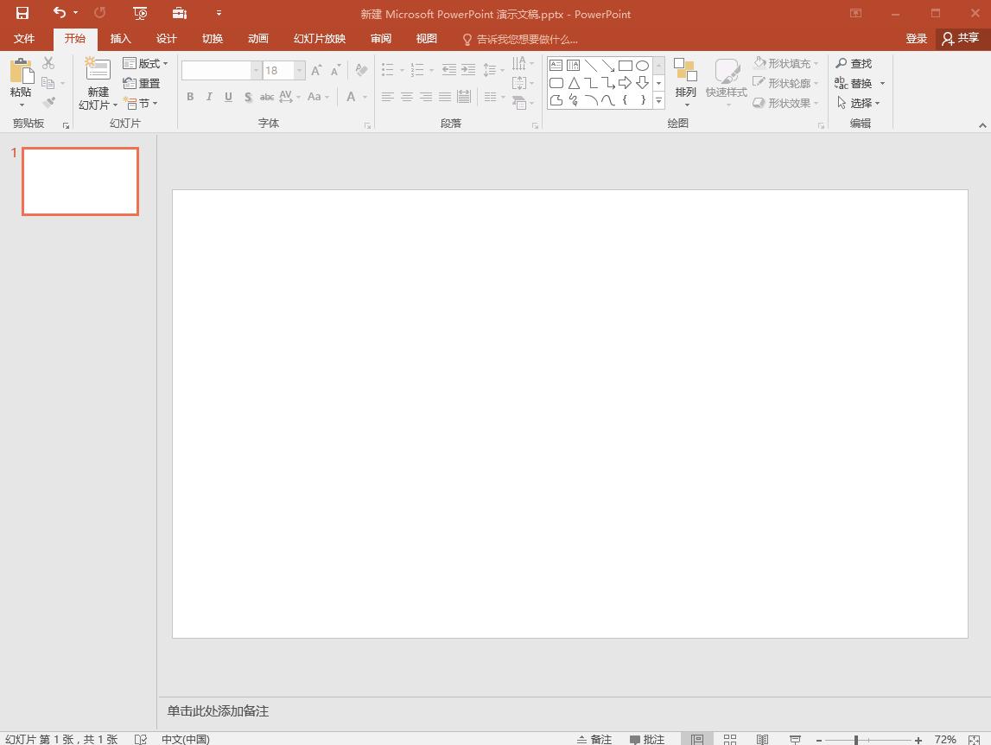Open the File (文件) menu tab
This screenshot has height=745, width=991.
[24, 39]
